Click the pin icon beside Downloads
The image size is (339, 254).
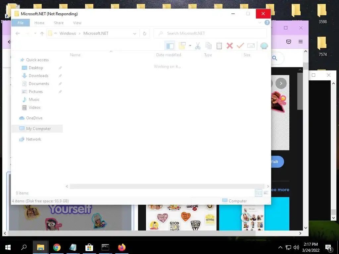pyautogui.click(x=60, y=76)
